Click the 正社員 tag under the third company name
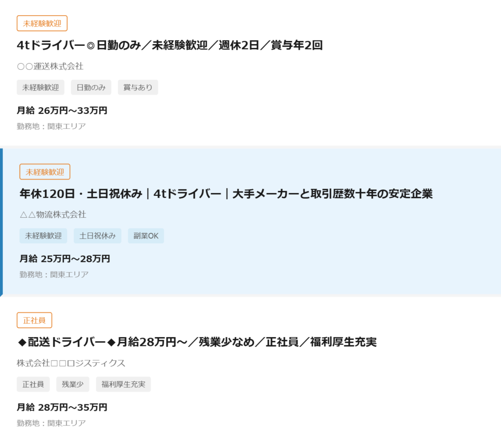The height and width of the screenshot is (443, 501). [x=33, y=384]
